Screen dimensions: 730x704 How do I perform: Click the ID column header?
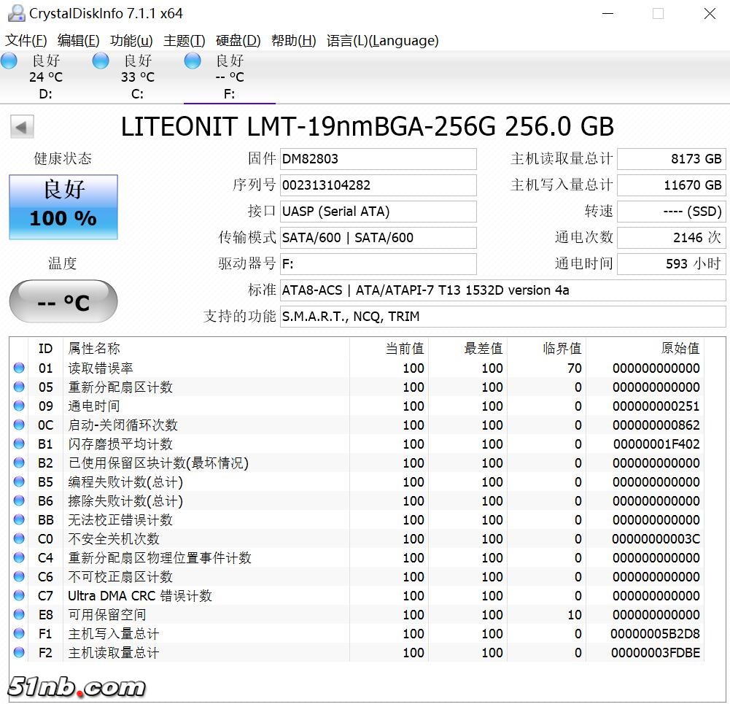(x=45, y=348)
